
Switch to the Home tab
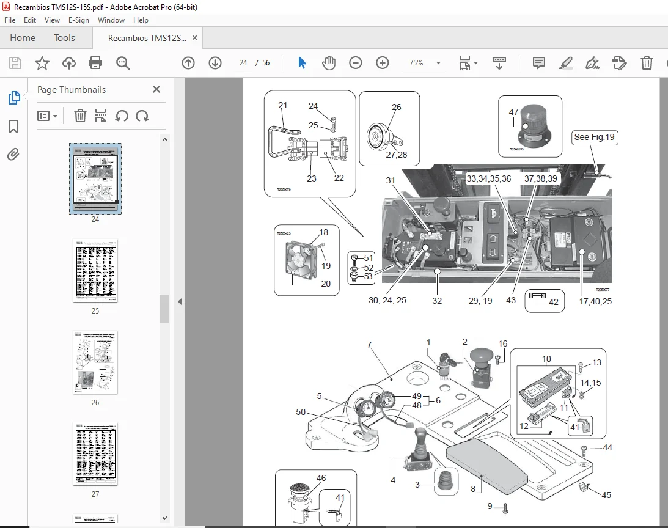pos(23,38)
